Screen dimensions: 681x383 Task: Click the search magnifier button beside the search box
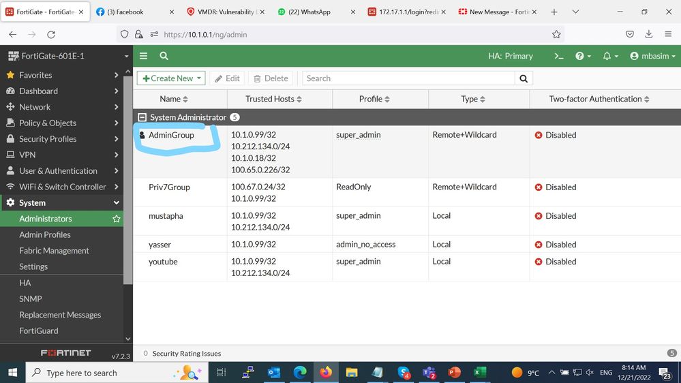click(x=524, y=78)
